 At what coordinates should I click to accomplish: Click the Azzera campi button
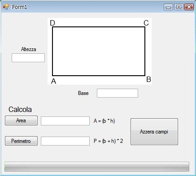pyautogui.click(x=154, y=132)
